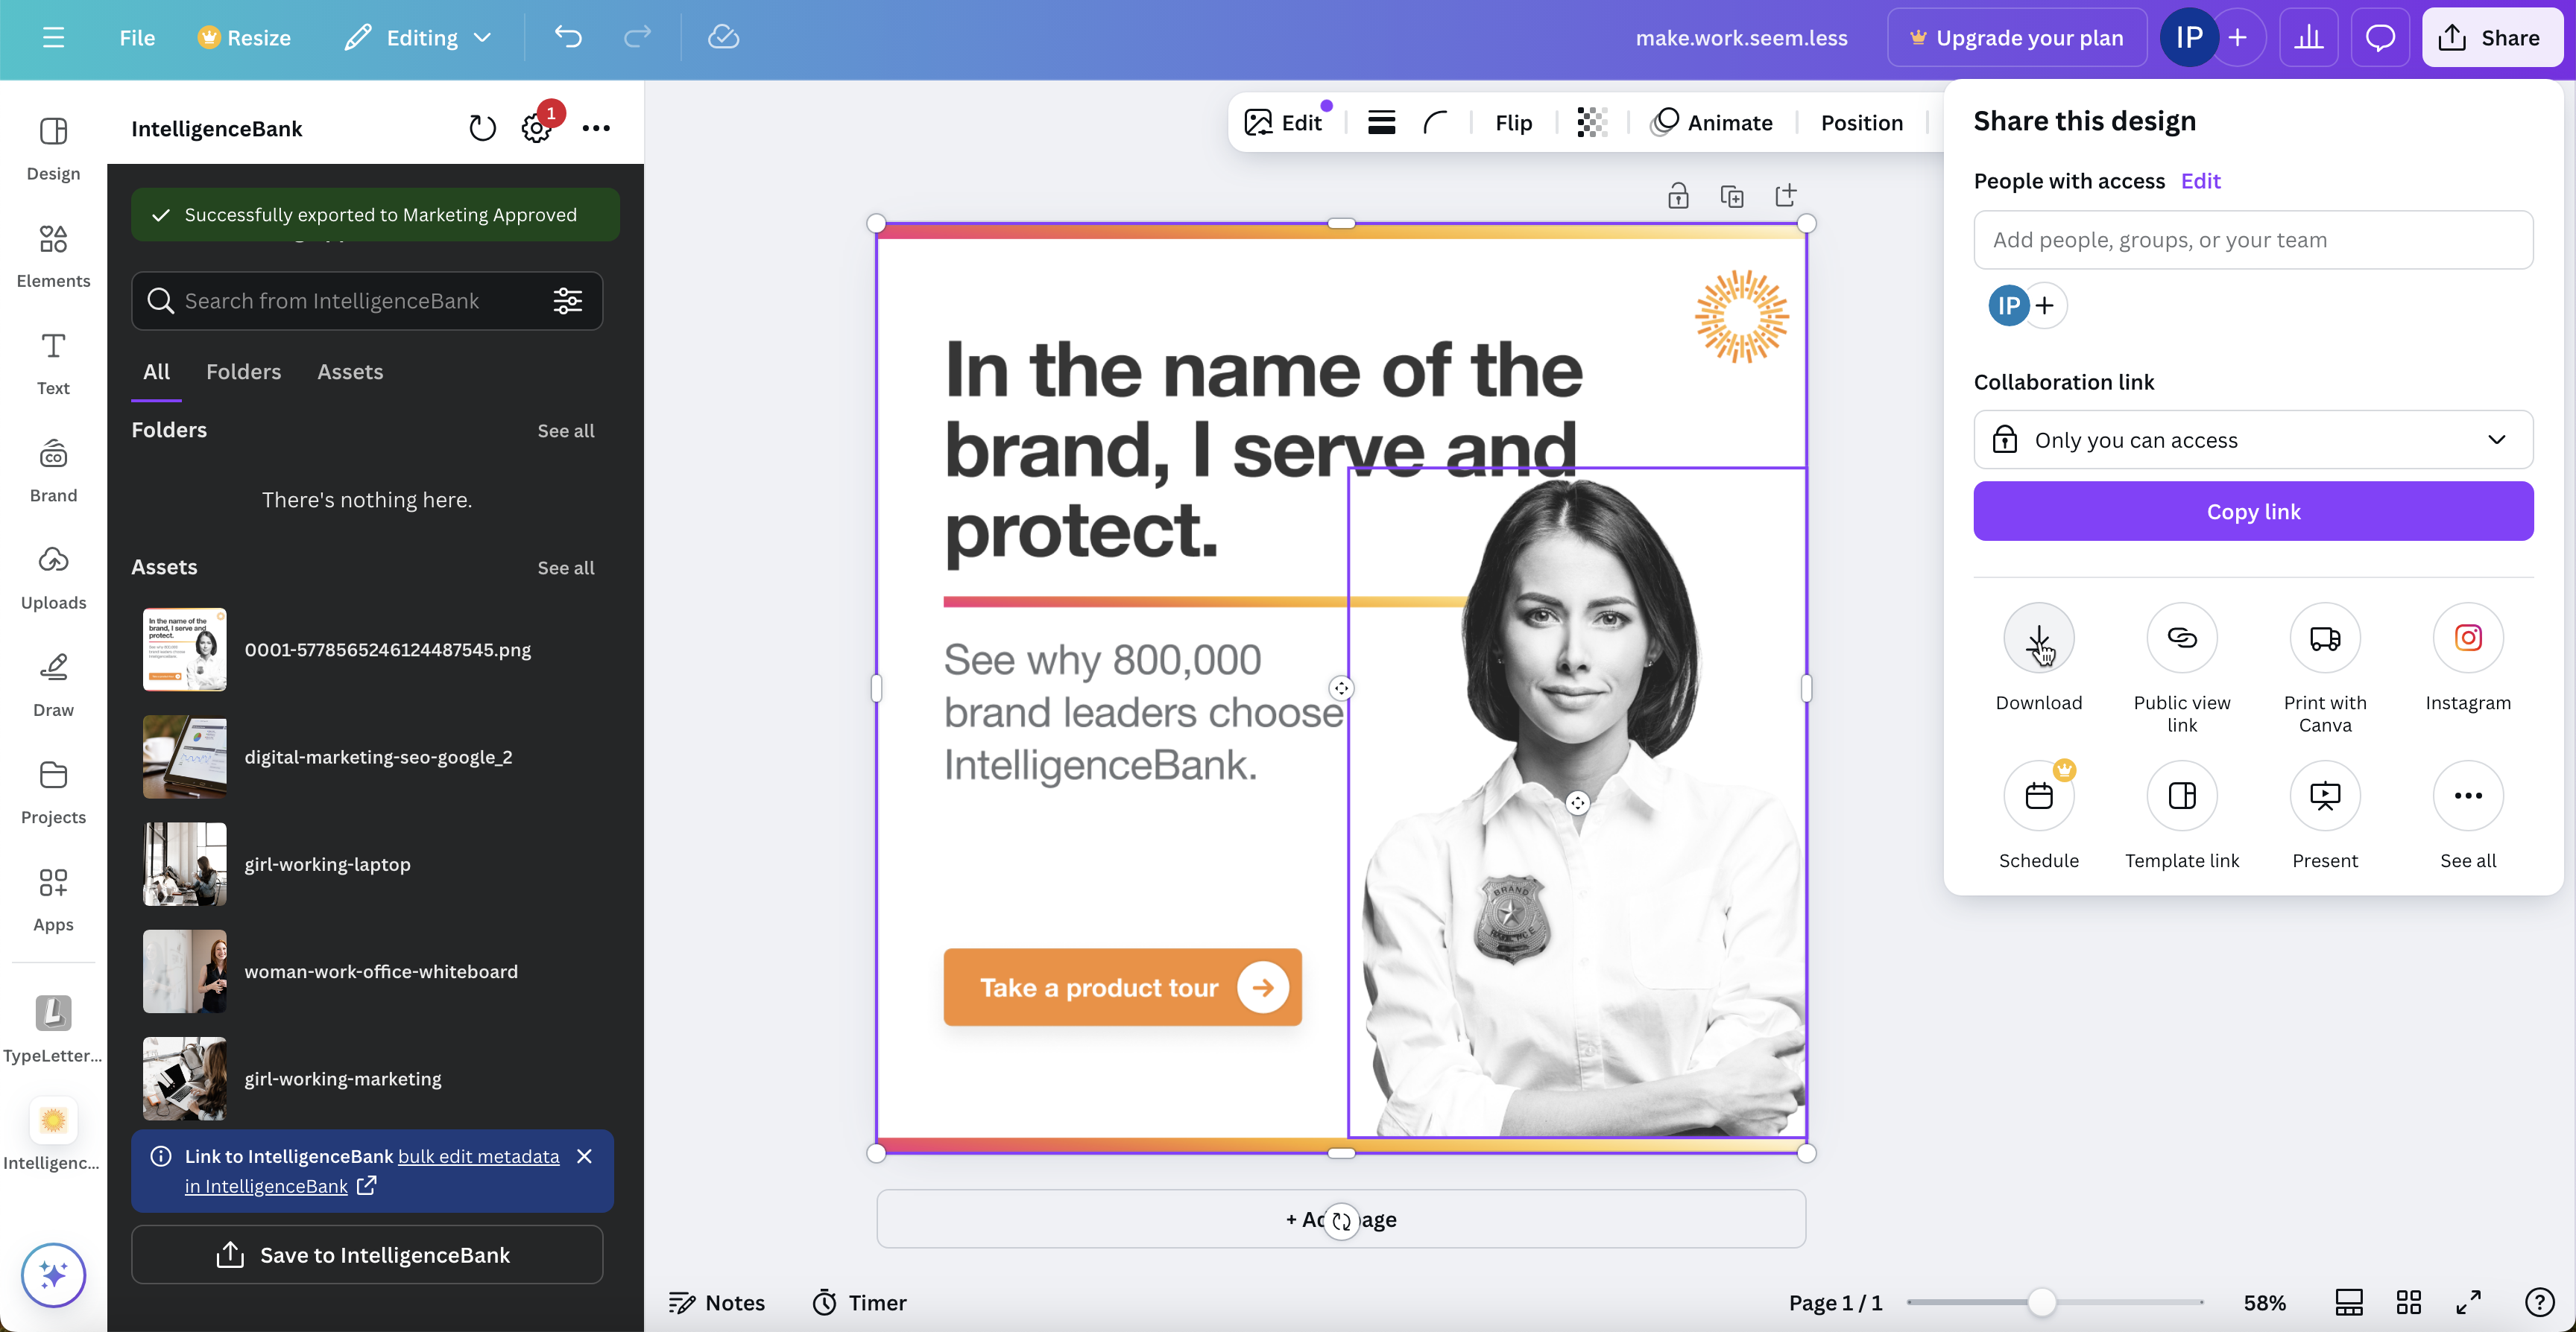Open the Instagram share option
The image size is (2576, 1332).
pos(2467,638)
